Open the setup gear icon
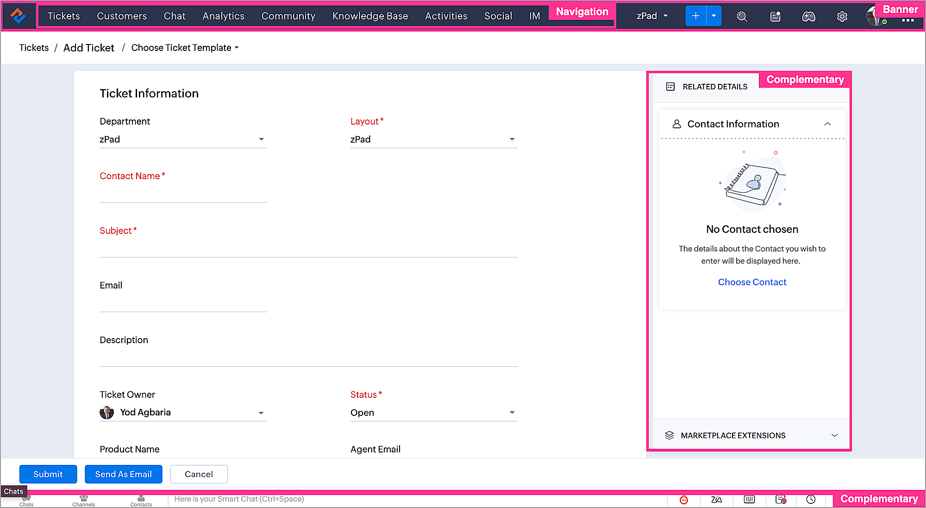This screenshot has width=926, height=508. click(842, 17)
